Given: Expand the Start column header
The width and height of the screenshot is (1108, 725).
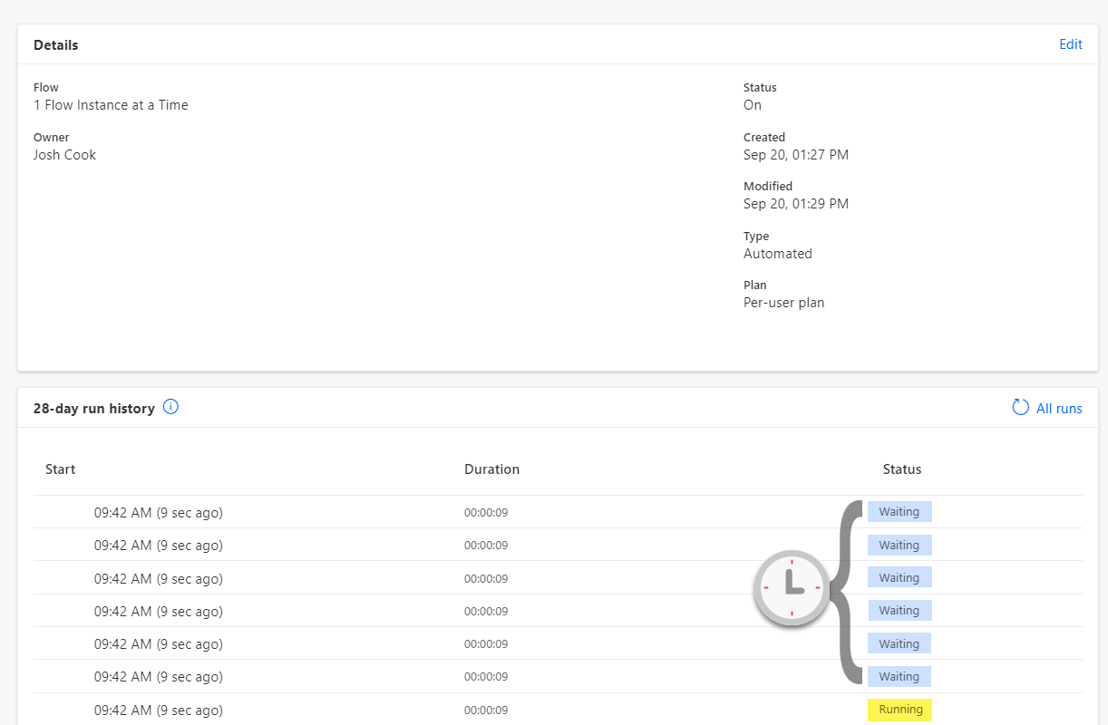Looking at the screenshot, I should pos(60,469).
